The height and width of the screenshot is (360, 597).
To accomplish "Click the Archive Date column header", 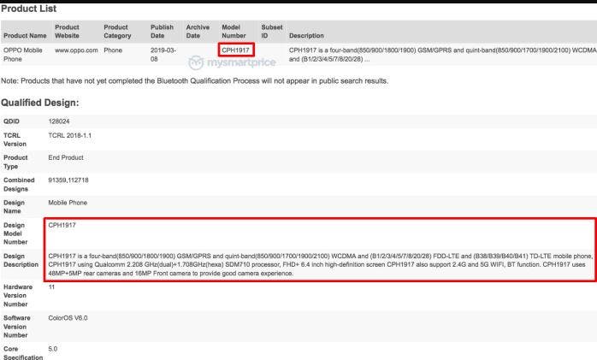I will [x=198, y=31].
